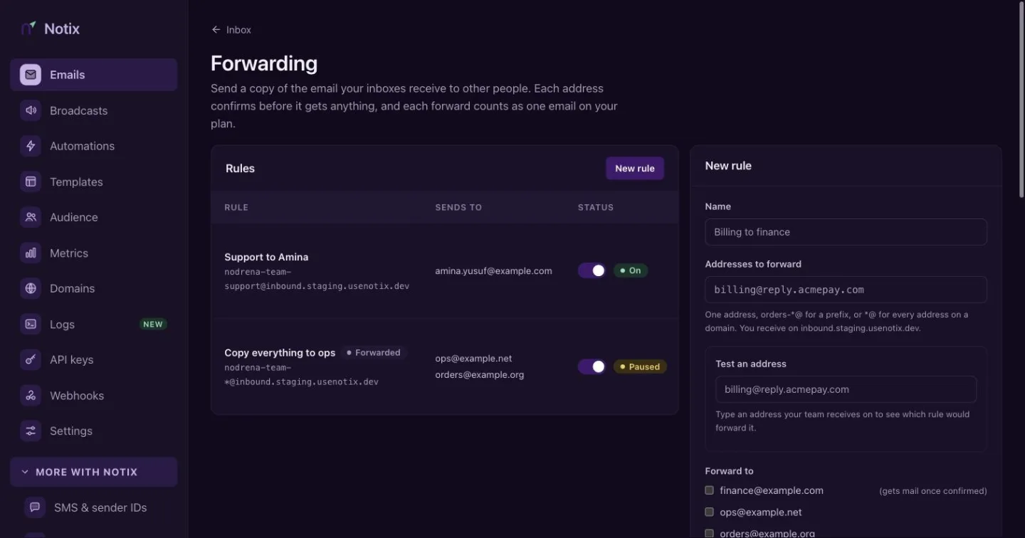
Task: Click the back arrow next to Inbox
Action: (x=216, y=30)
